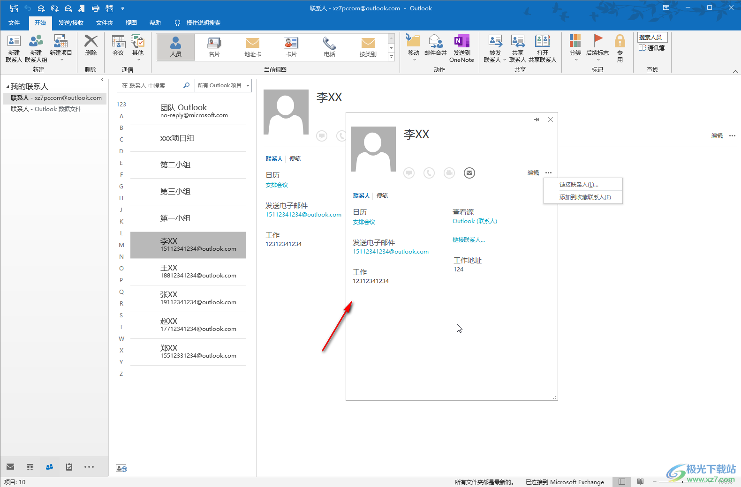The image size is (741, 487).
Task: Switch to the Folder (文件夹) tab
Action: [105, 22]
